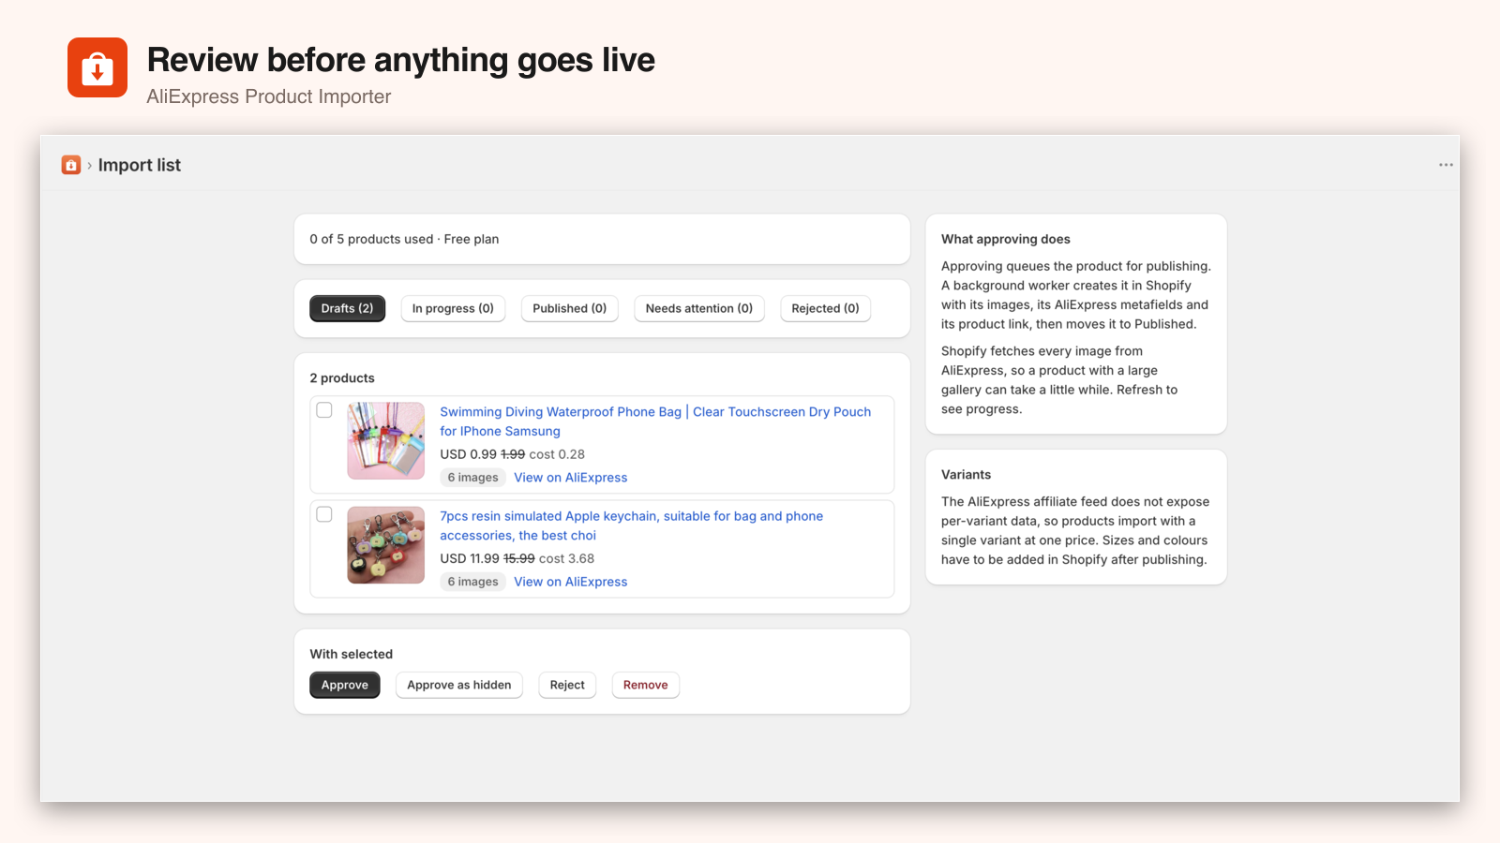
Task: Tick the 7pcs resin Apple keychain checkbox
Action: coord(324,514)
